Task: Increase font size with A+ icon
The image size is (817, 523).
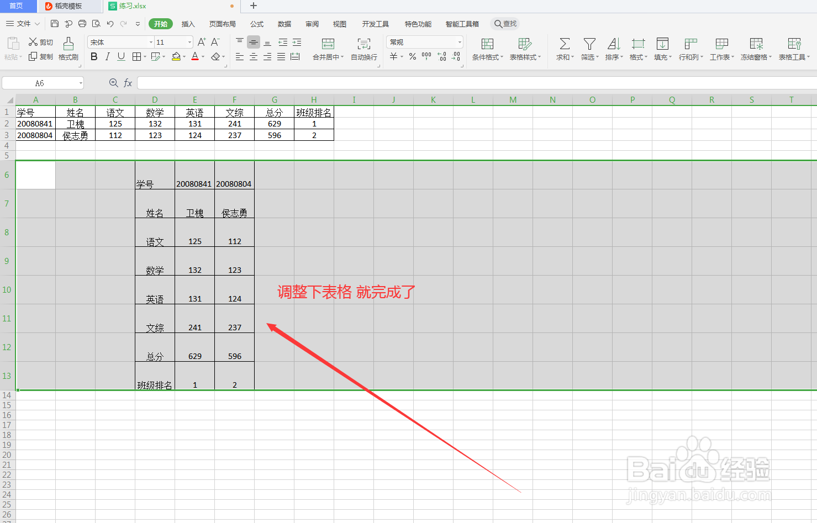Action: click(x=202, y=42)
